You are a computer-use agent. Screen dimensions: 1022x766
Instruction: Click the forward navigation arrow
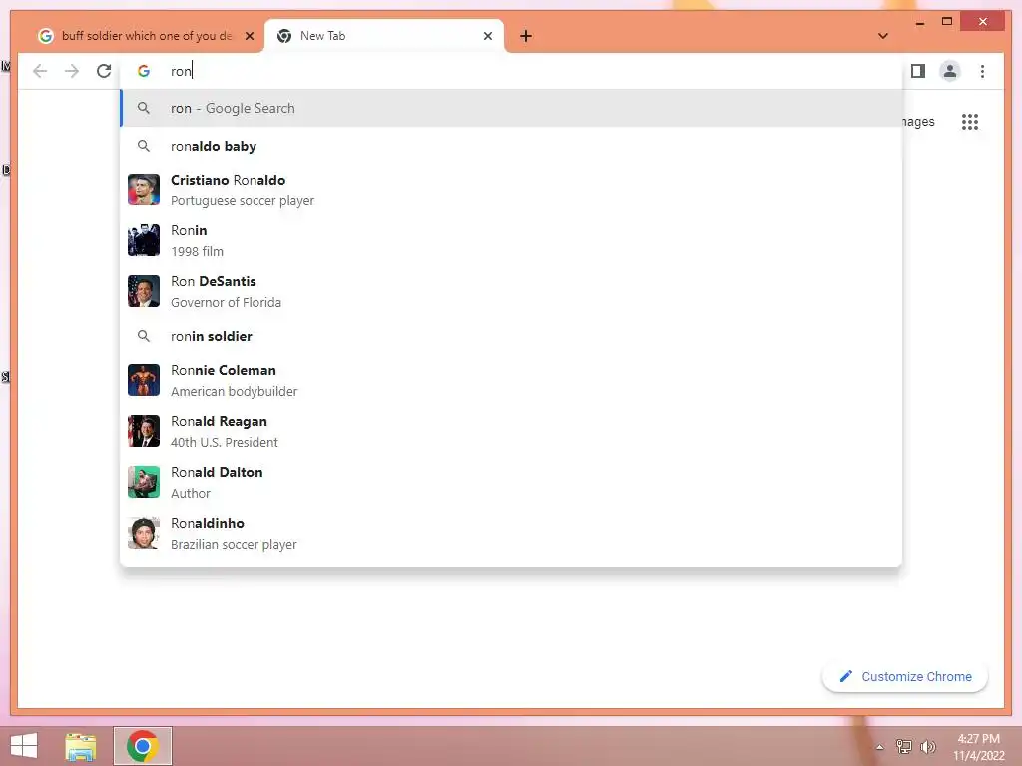pyautogui.click(x=72, y=71)
